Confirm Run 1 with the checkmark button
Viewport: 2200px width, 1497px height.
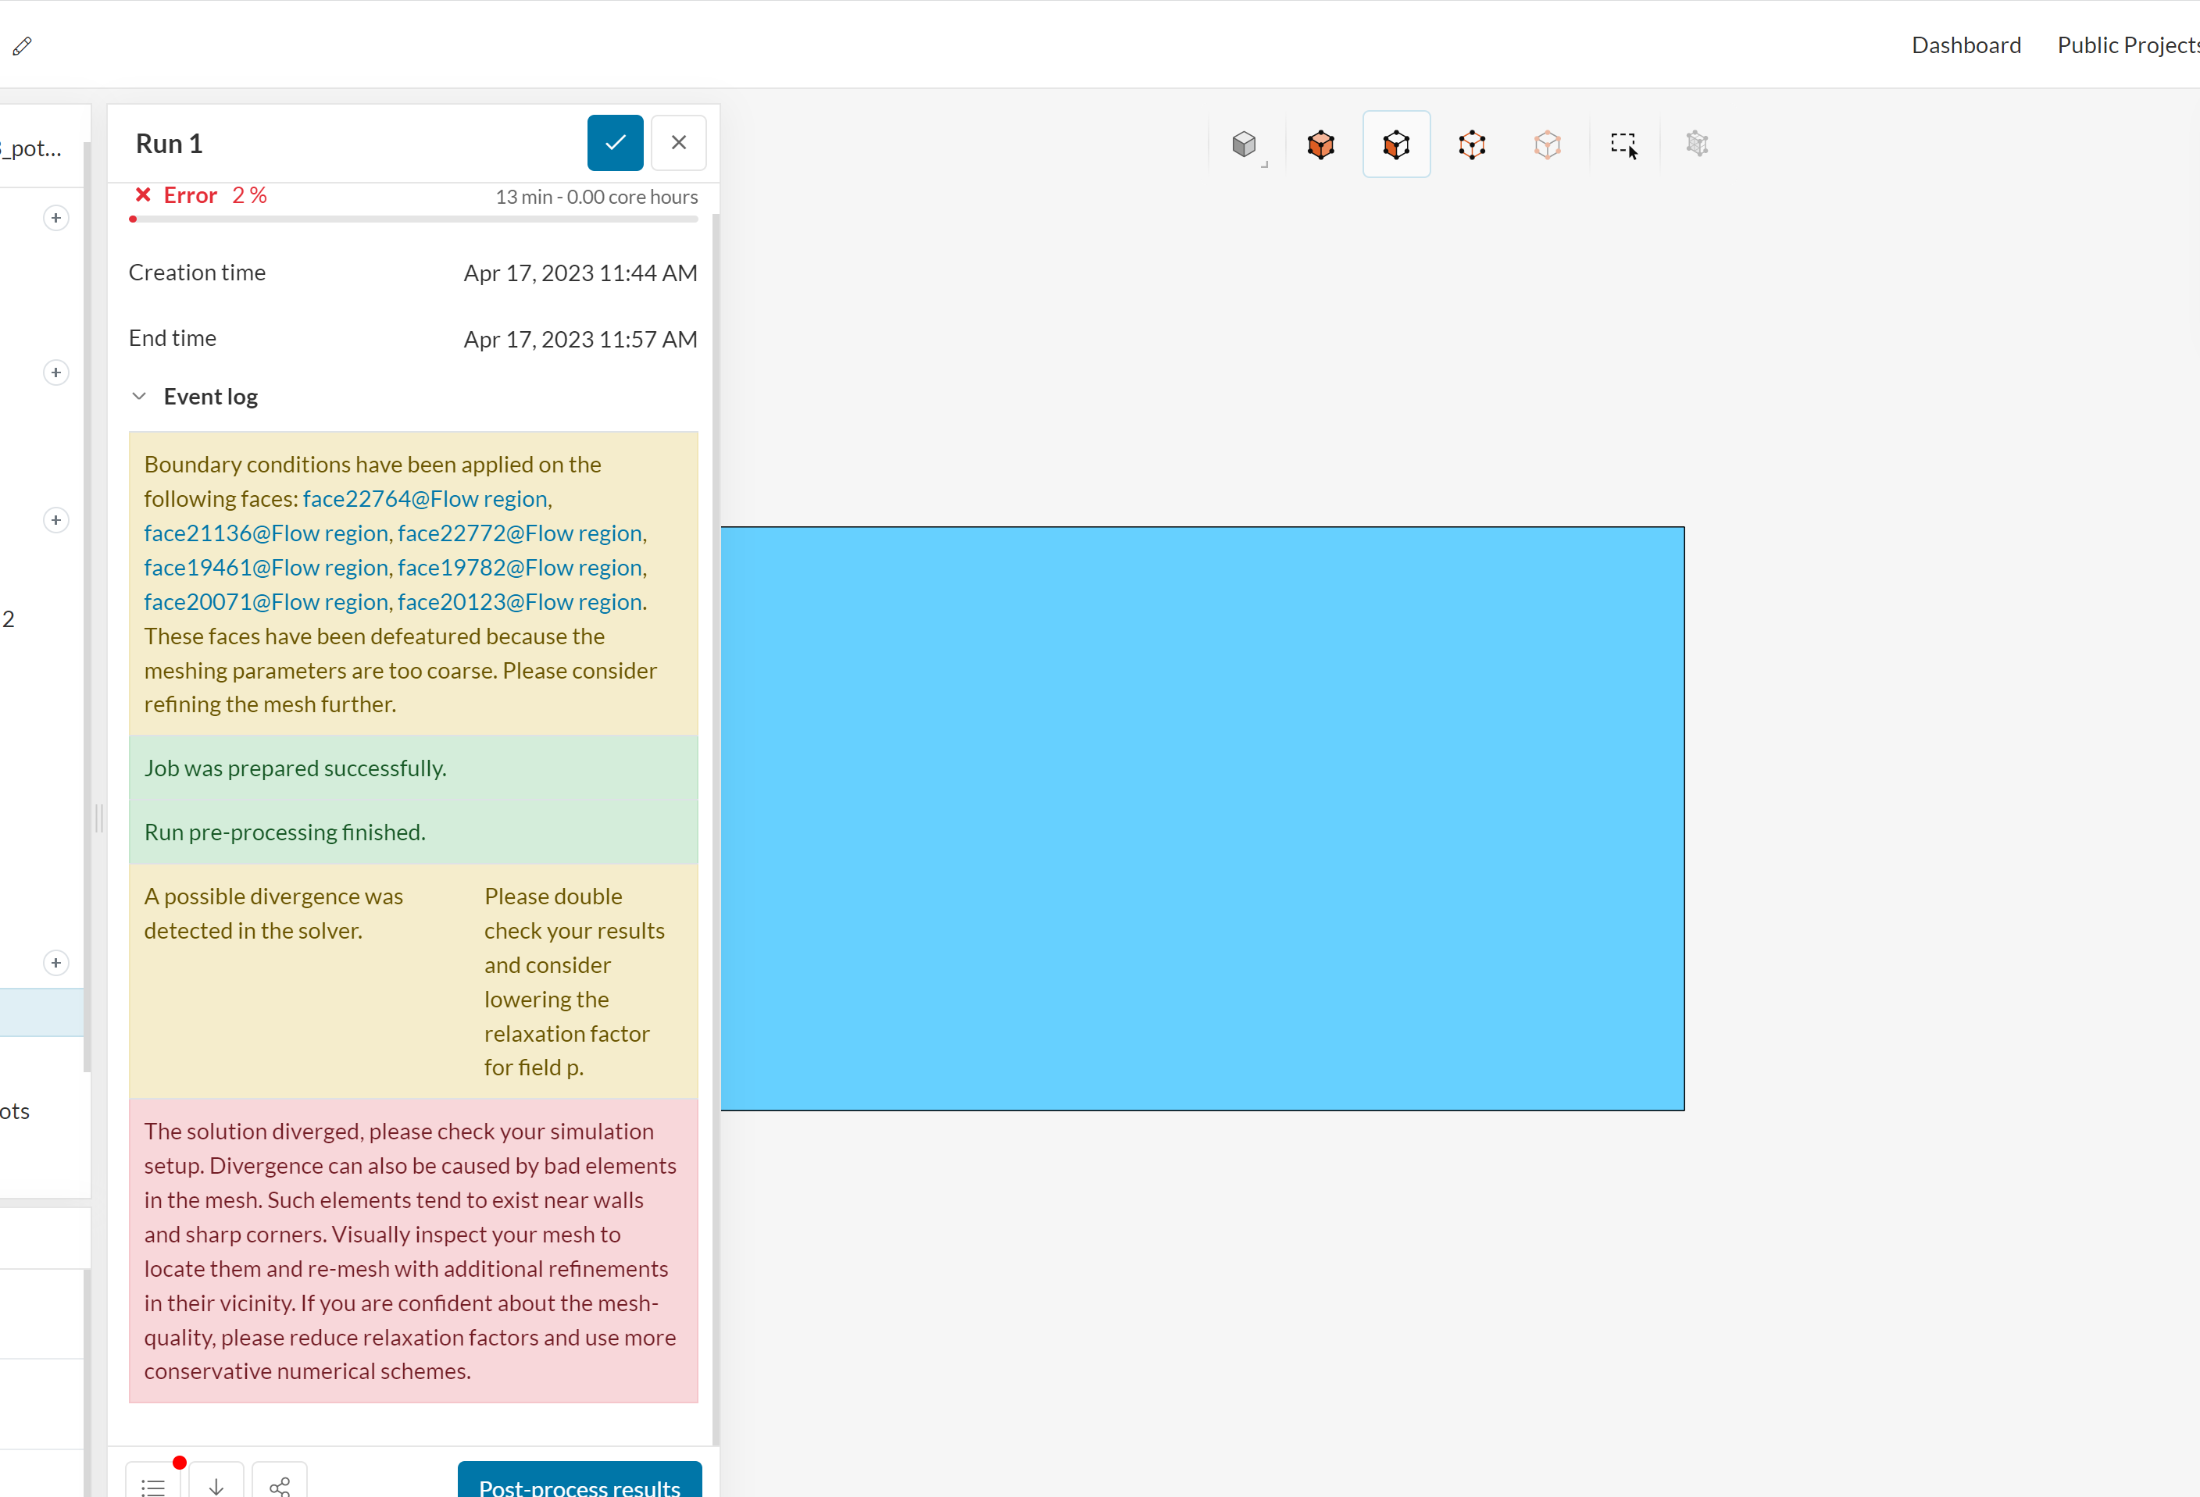[x=616, y=143]
